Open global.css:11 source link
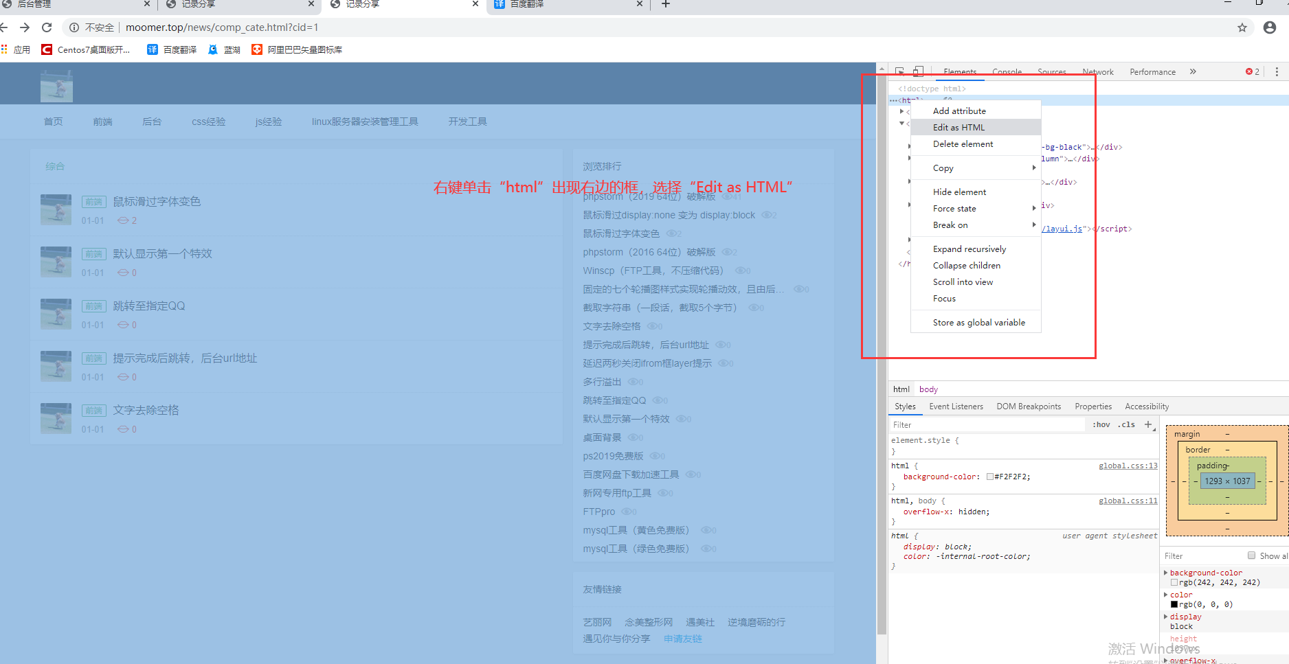The image size is (1289, 664). click(1128, 501)
